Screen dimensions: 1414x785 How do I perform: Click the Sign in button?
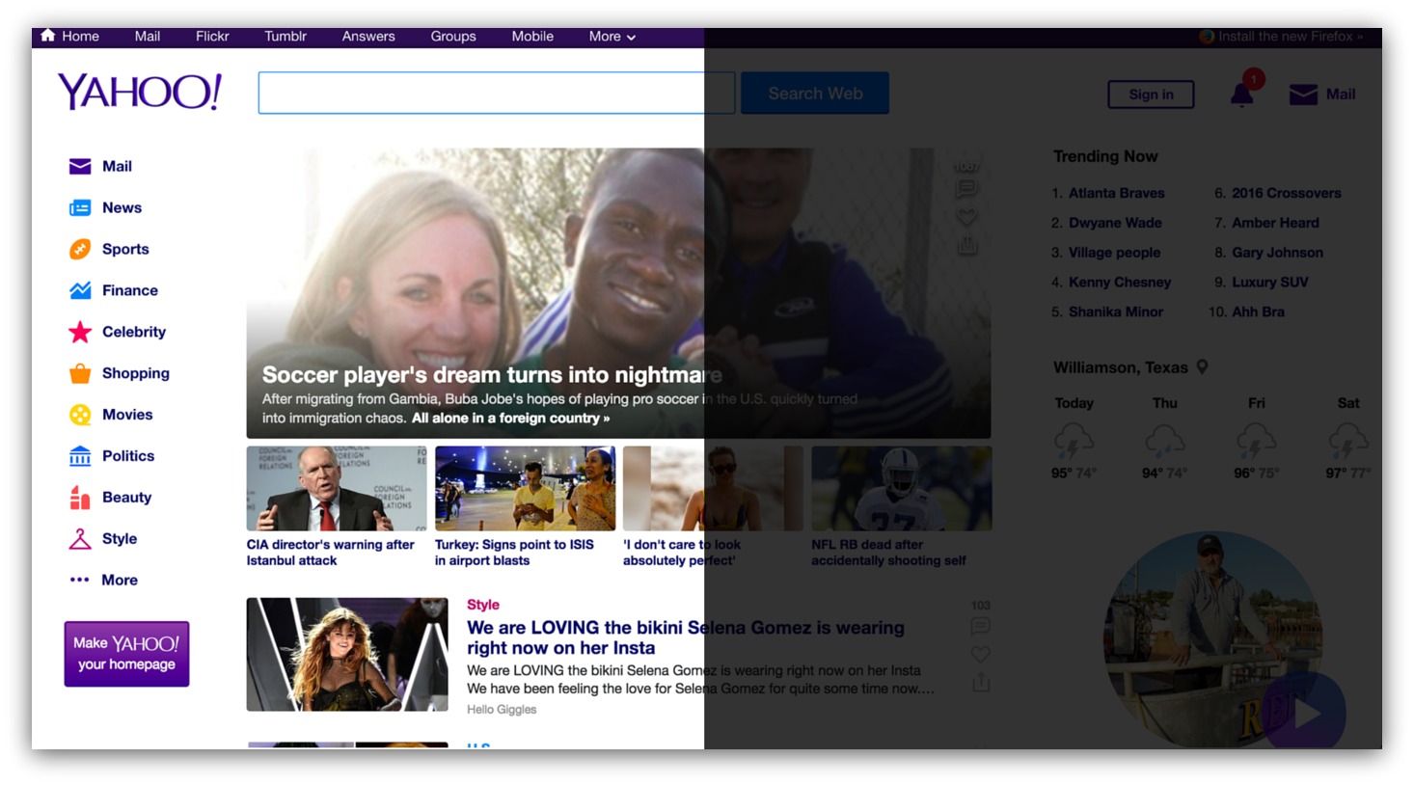1151,95
